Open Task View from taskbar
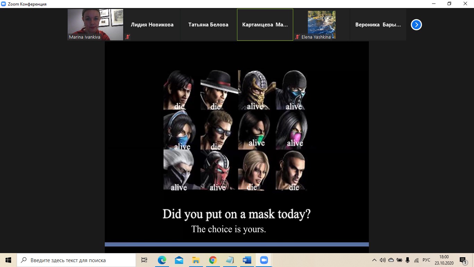Screen dimensions: 474x267 pos(144,260)
